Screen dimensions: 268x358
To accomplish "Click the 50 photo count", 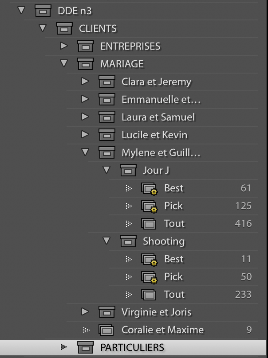I will pyautogui.click(x=246, y=277).
